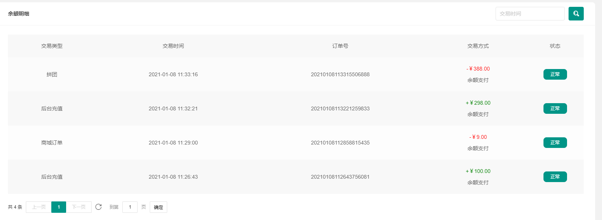This screenshot has height=220, width=602.
Task: Click the 正常 status badge for 拼团 row
Action: pos(555,74)
